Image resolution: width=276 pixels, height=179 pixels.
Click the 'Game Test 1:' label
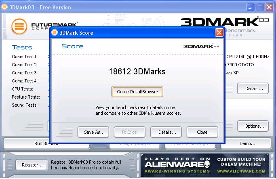tap(25, 57)
